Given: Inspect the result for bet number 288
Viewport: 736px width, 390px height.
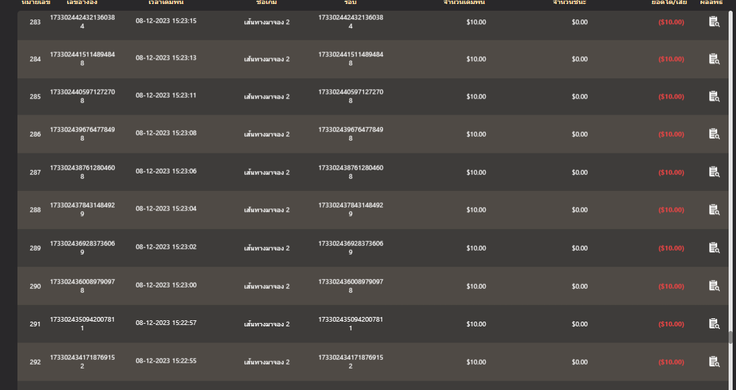Looking at the screenshot, I should point(714,209).
